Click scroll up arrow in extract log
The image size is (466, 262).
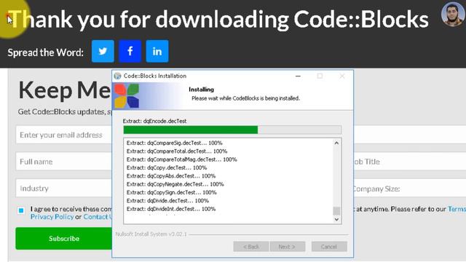[x=336, y=143]
